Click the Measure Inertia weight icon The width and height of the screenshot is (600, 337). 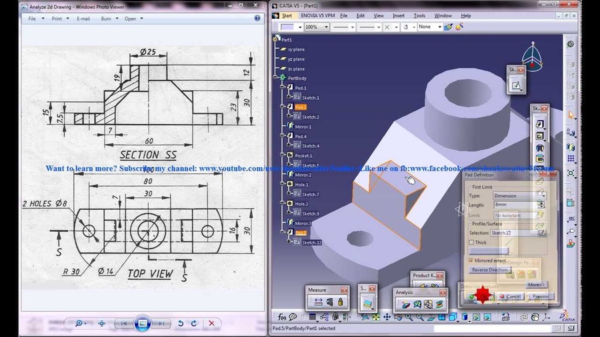coord(340,302)
